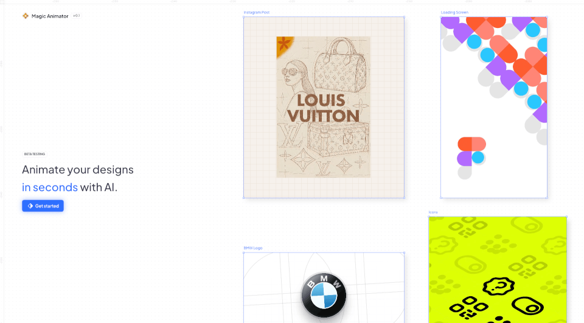The height and width of the screenshot is (323, 584).
Task: Click the Magic Animator title text
Action: 50,16
